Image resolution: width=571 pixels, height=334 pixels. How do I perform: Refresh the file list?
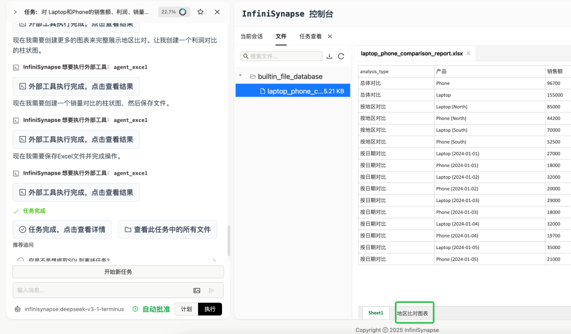(341, 56)
